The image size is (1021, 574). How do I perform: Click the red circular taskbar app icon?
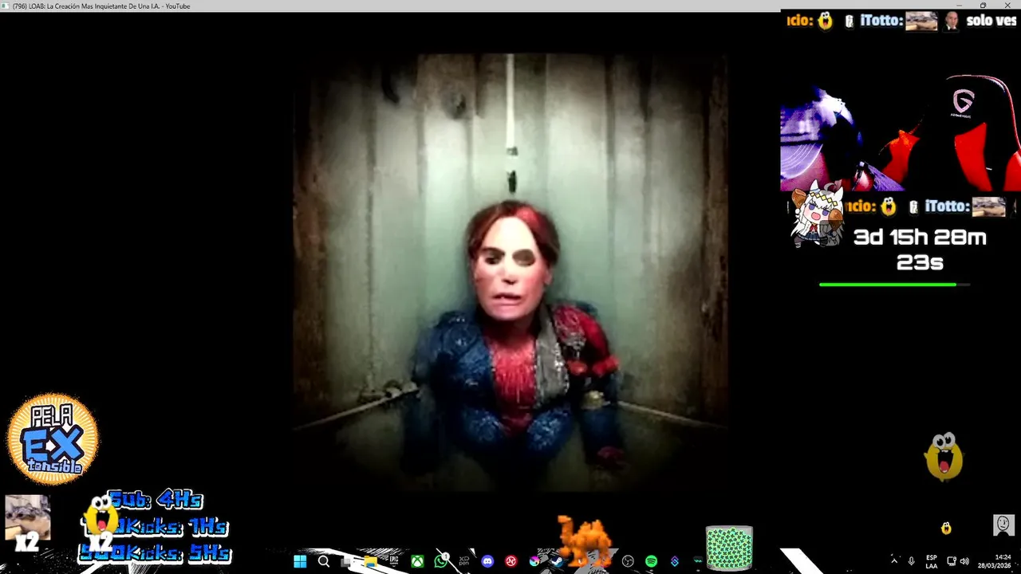click(511, 561)
